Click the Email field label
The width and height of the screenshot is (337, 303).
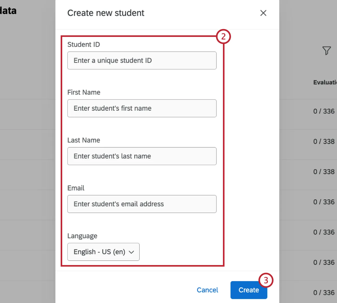point(76,188)
